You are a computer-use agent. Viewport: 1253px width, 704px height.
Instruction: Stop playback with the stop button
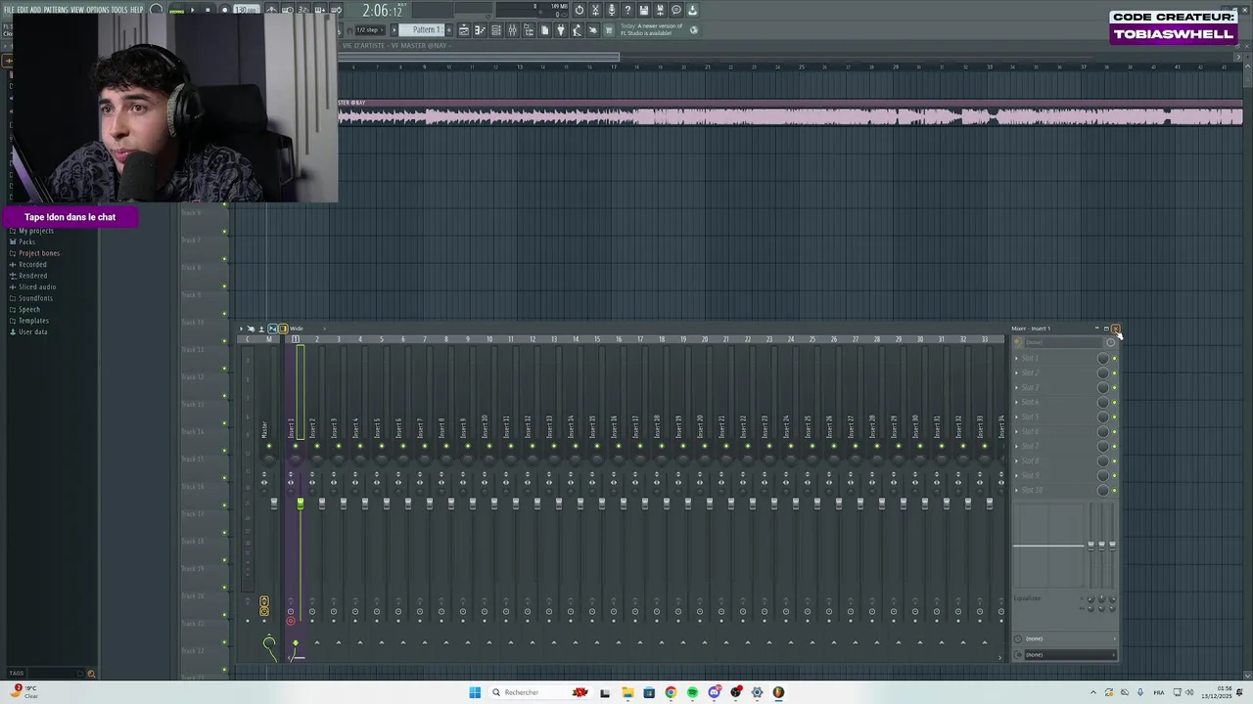coord(208,10)
